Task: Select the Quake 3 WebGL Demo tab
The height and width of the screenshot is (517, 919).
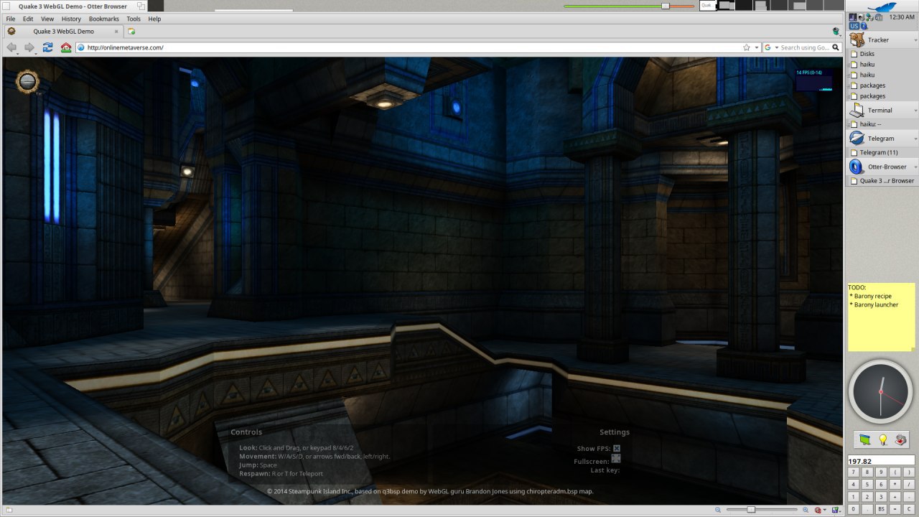Action: 63,32
